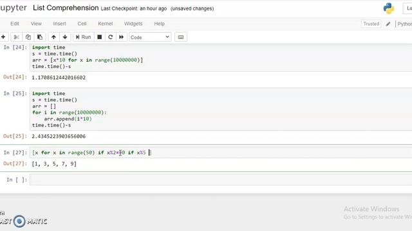This screenshot has width=412, height=231.
Task: Rename notebook title List Comprehension
Action: click(66, 8)
